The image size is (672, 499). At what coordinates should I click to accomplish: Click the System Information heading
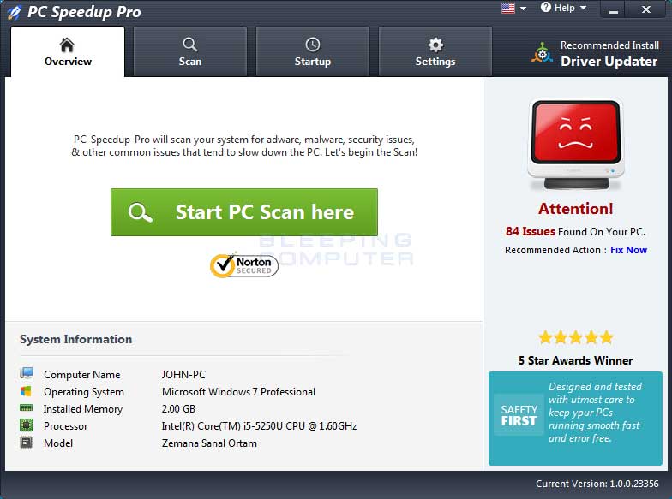click(x=75, y=339)
